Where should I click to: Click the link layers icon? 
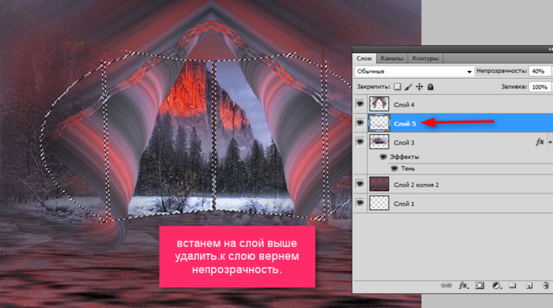[446, 285]
